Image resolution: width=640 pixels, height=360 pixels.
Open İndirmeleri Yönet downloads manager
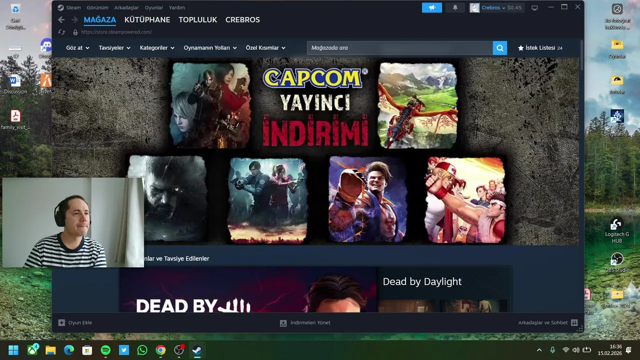305,322
